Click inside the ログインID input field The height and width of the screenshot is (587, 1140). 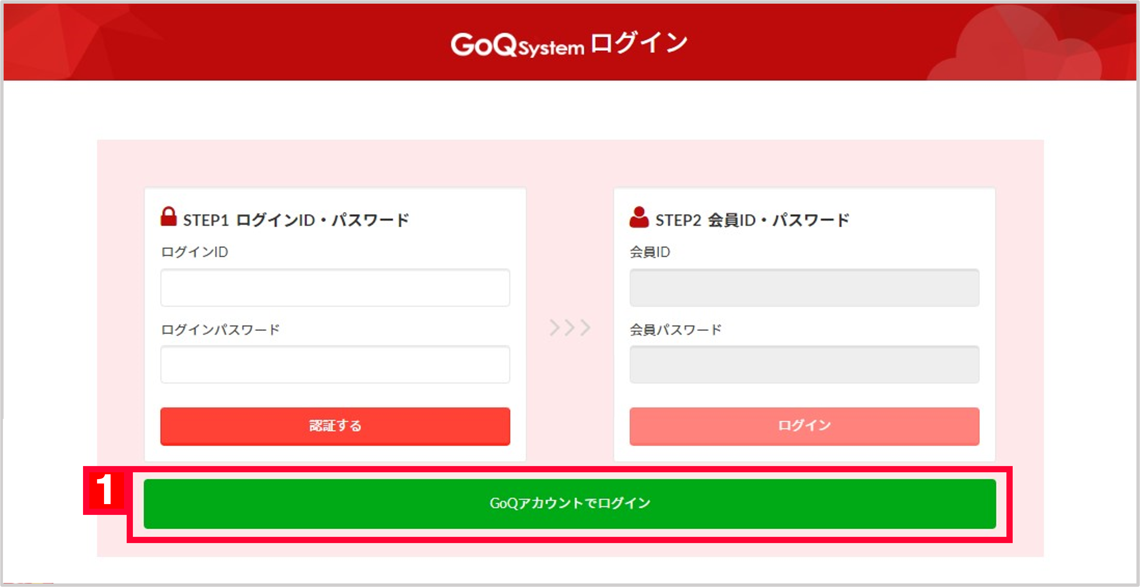pos(335,287)
